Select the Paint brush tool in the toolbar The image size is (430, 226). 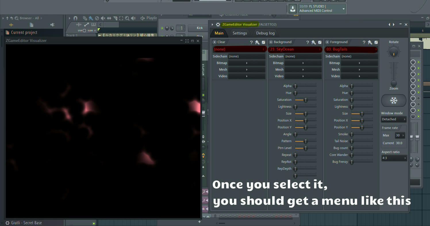point(91,18)
